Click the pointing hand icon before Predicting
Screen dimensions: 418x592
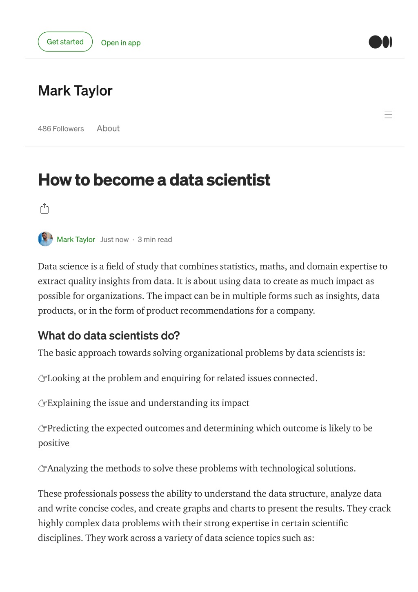pyautogui.click(x=42, y=429)
